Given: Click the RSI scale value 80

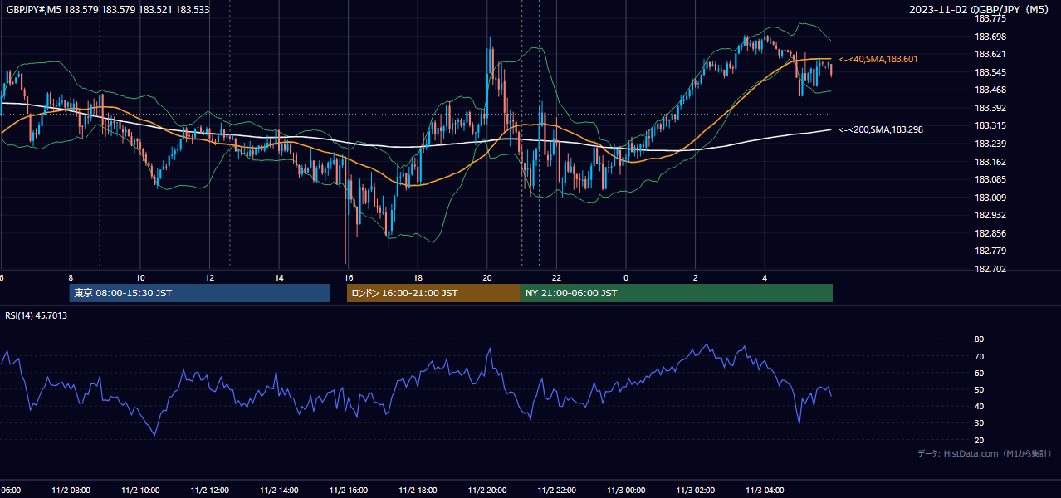Looking at the screenshot, I should pyautogui.click(x=979, y=339).
